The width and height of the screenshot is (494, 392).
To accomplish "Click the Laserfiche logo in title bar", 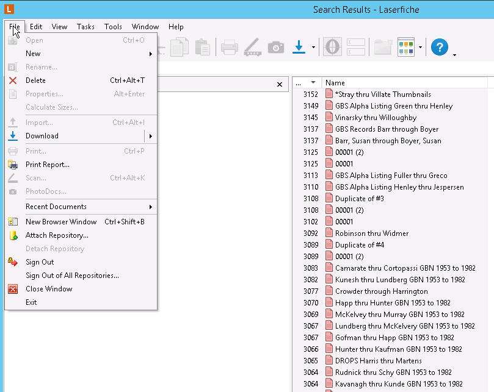I will coord(9,9).
